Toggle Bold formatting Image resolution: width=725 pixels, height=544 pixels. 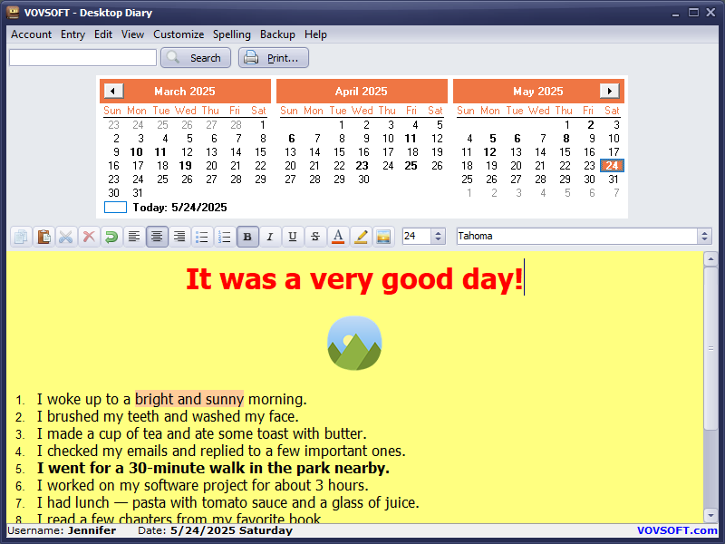(x=247, y=237)
